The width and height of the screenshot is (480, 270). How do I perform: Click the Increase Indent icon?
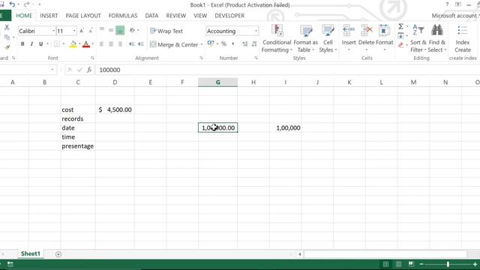click(x=141, y=44)
